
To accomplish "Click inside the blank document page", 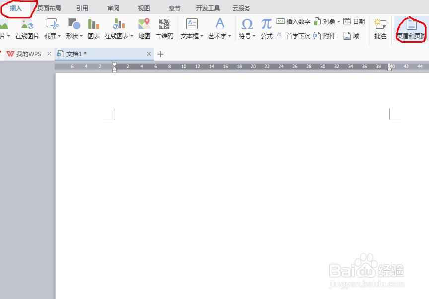I will (x=242, y=186).
